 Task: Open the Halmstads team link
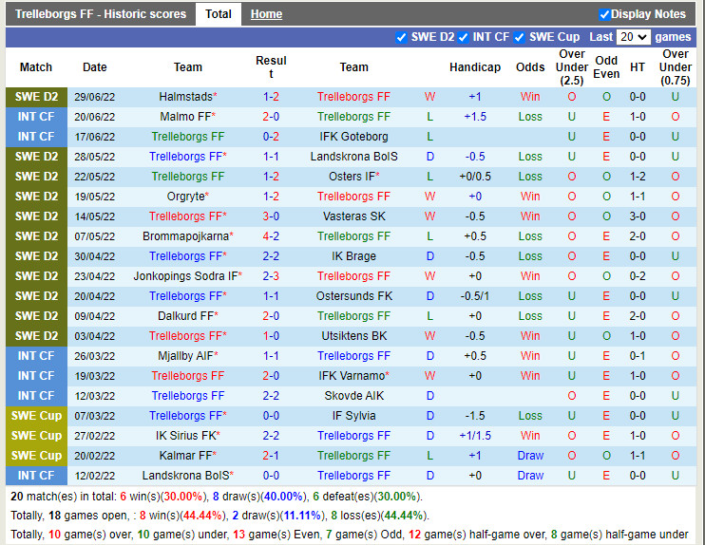(184, 97)
